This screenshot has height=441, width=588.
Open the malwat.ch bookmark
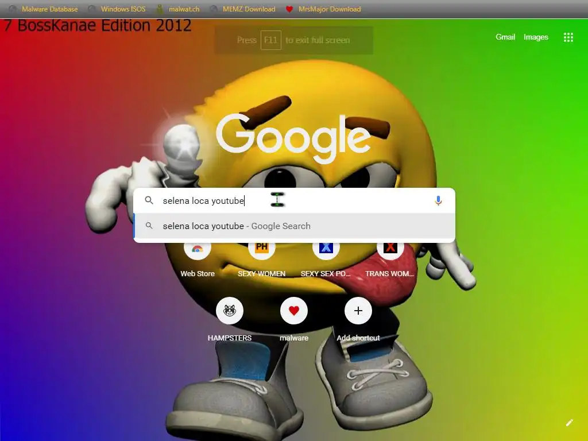pyautogui.click(x=184, y=9)
